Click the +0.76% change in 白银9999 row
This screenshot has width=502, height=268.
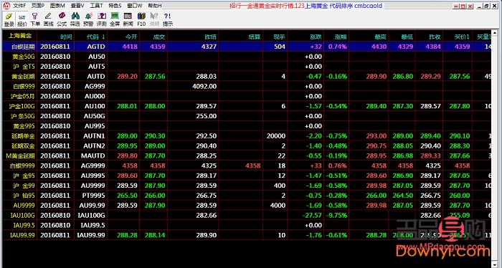(x=338, y=166)
